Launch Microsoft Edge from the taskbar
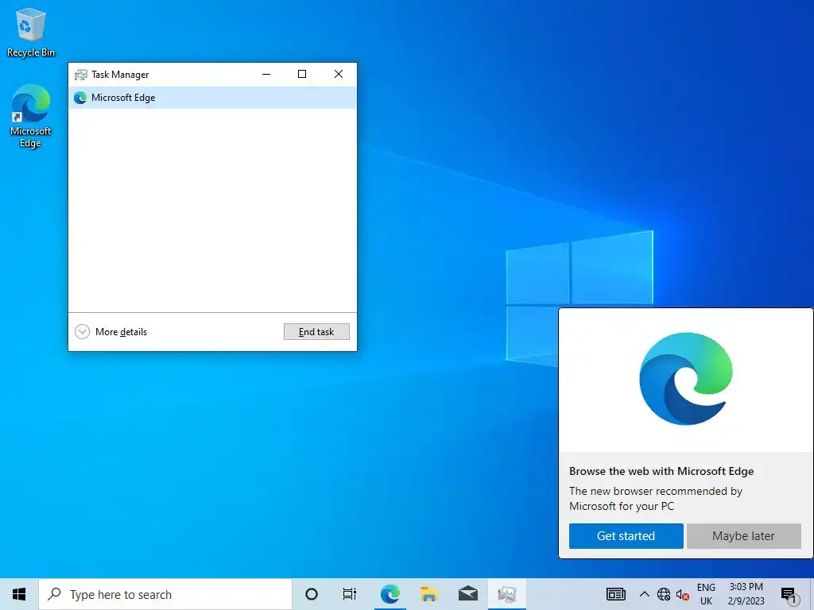 pyautogui.click(x=390, y=594)
